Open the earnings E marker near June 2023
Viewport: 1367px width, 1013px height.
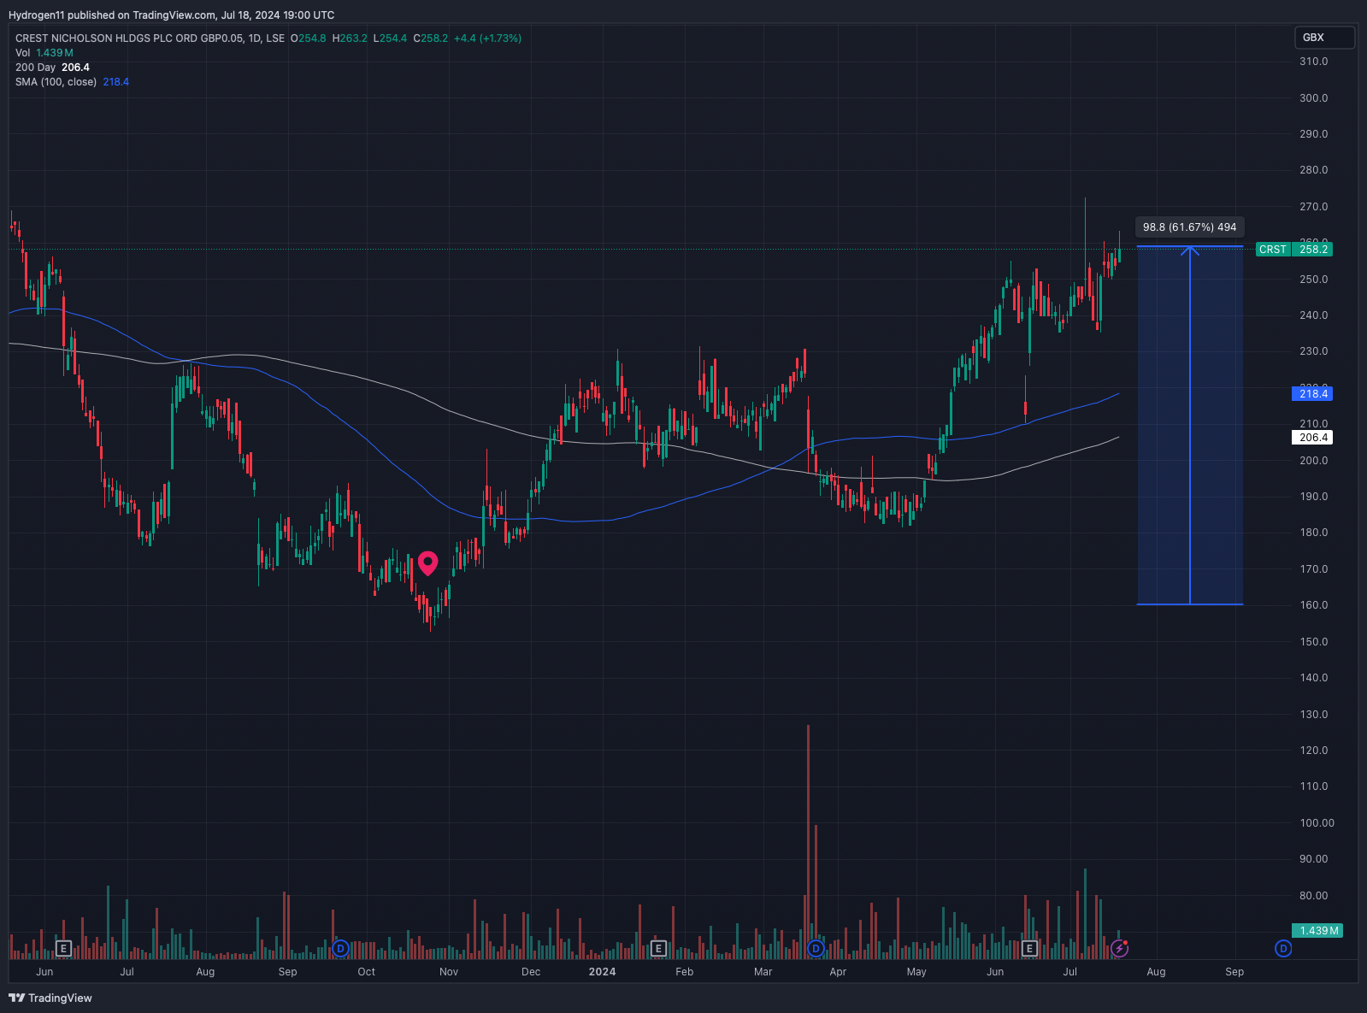(63, 948)
